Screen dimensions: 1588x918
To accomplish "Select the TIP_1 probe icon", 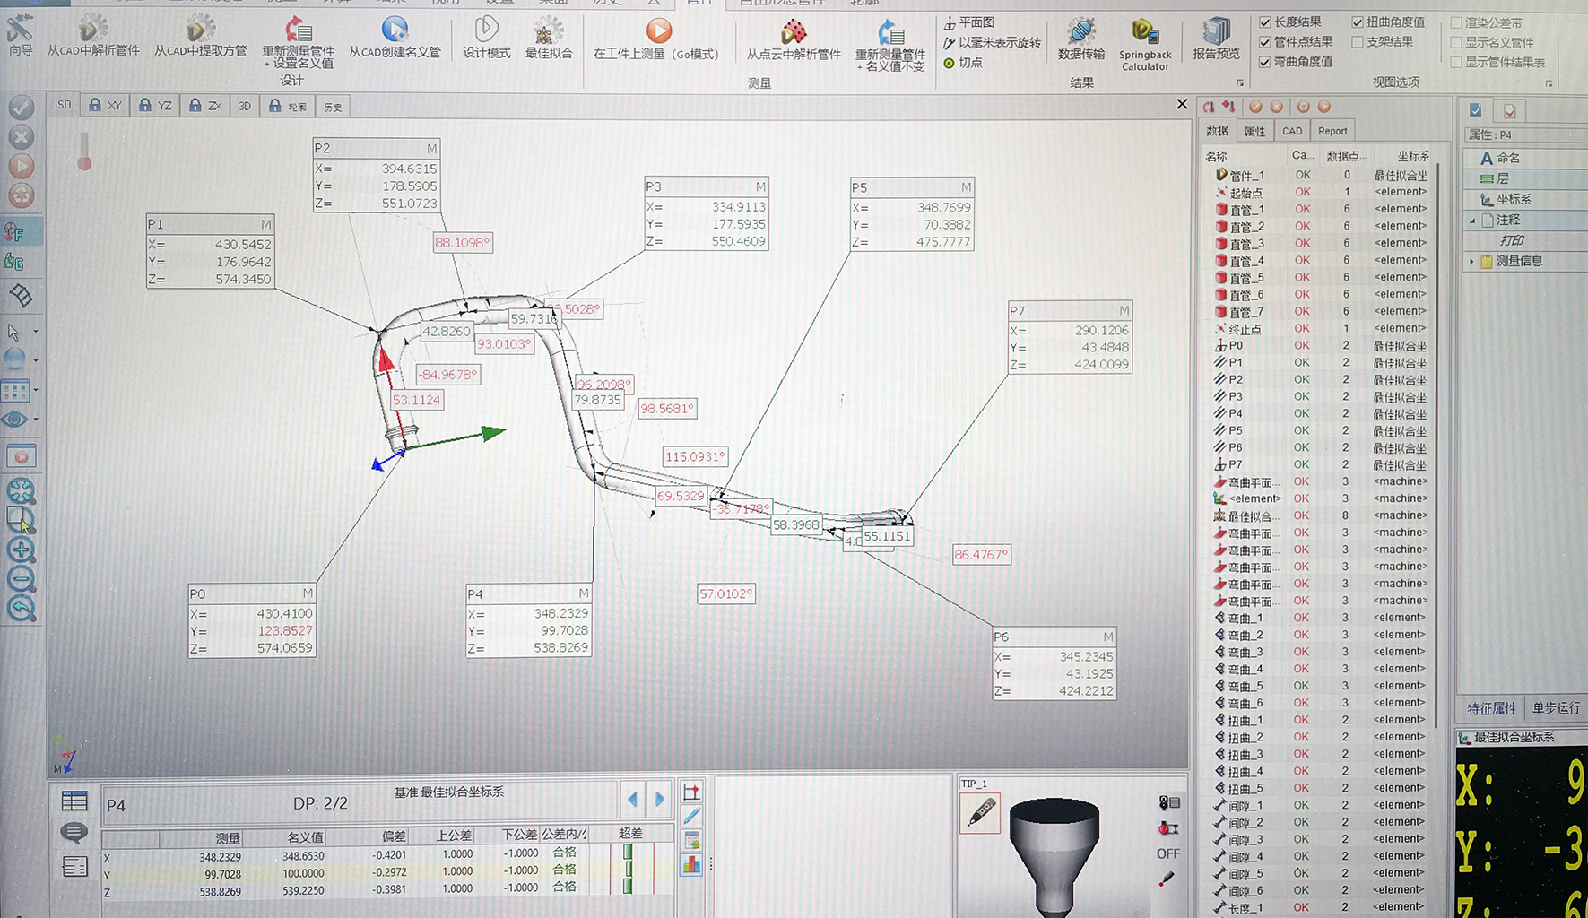I will [x=980, y=812].
